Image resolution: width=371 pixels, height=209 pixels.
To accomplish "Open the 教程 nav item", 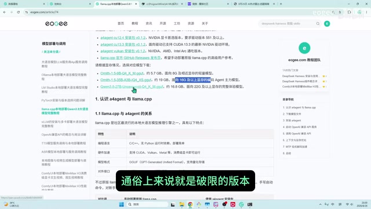I will pos(134,23).
